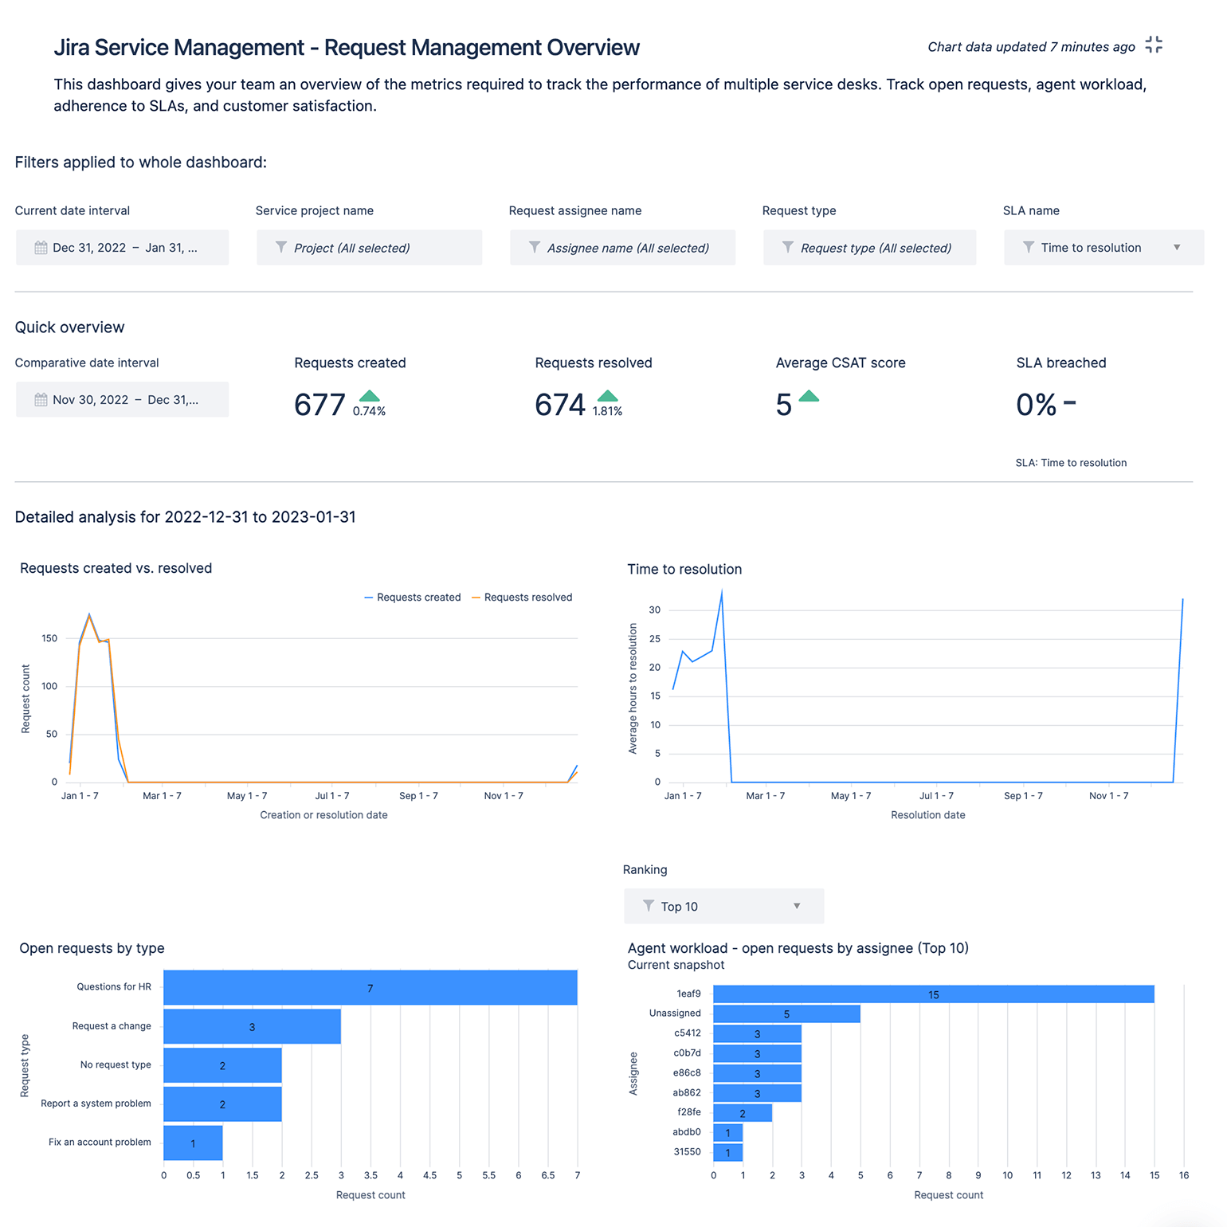Open the Dec 31 to Jan 31 date picker

coord(122,247)
